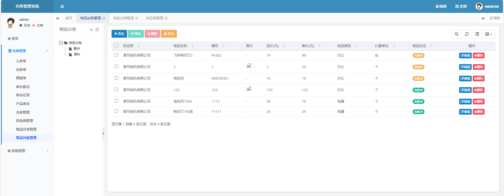This screenshot has width=504, height=196.
Task: Collapse the 物品分类 tree root node
Action: 61,43
